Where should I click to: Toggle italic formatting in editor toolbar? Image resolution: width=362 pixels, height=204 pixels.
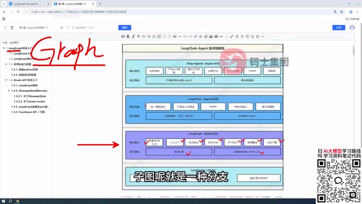click(133, 36)
